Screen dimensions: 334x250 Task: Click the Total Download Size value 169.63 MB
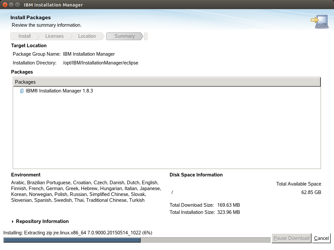click(x=229, y=205)
